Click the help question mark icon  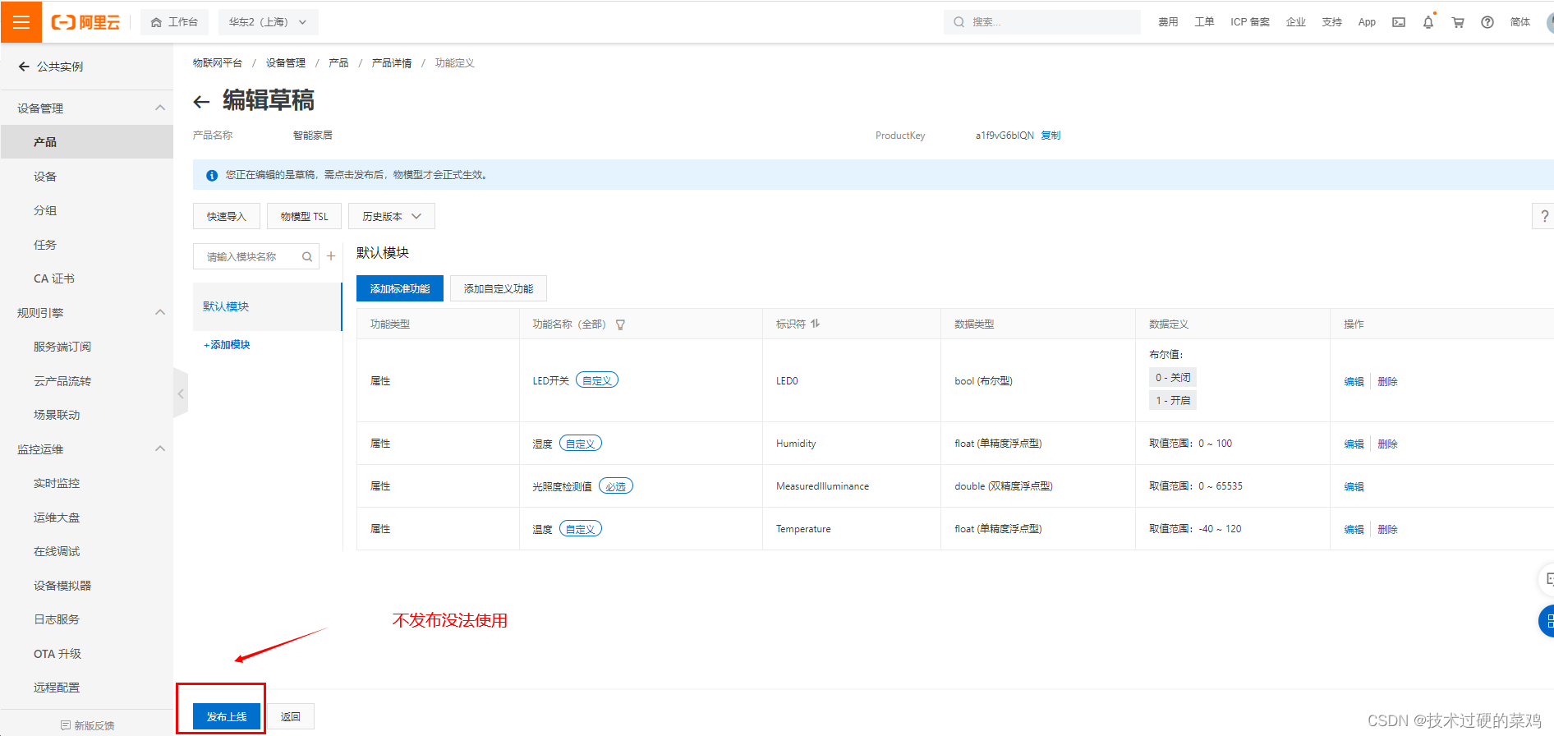pos(1487,22)
